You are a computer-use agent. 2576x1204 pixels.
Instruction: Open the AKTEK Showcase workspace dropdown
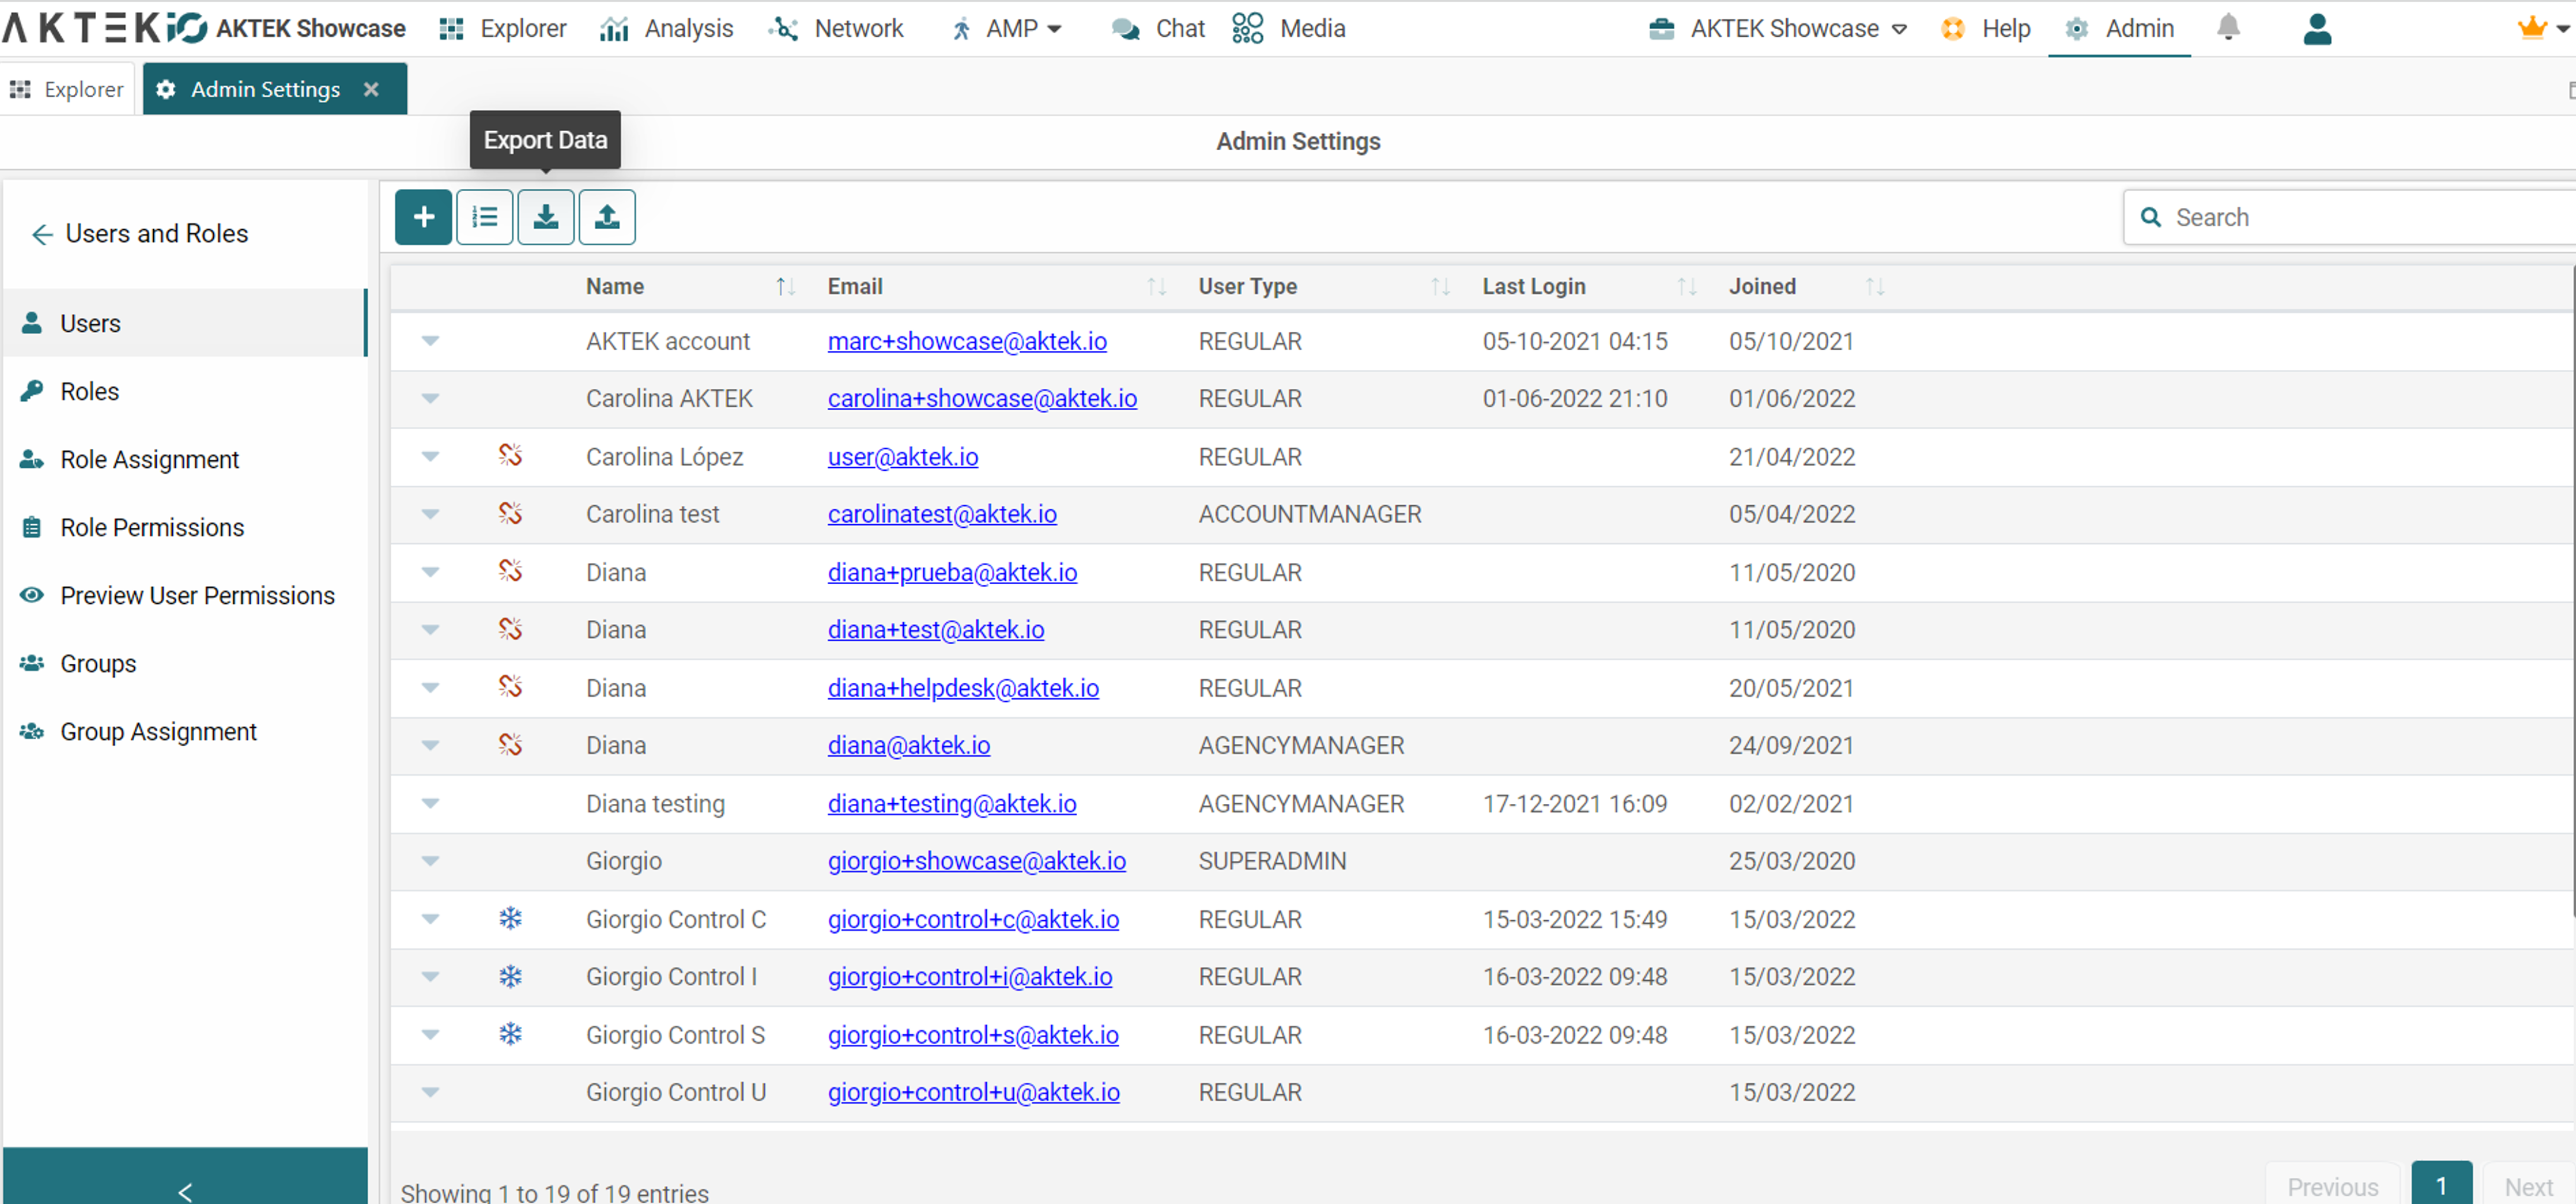[1778, 28]
